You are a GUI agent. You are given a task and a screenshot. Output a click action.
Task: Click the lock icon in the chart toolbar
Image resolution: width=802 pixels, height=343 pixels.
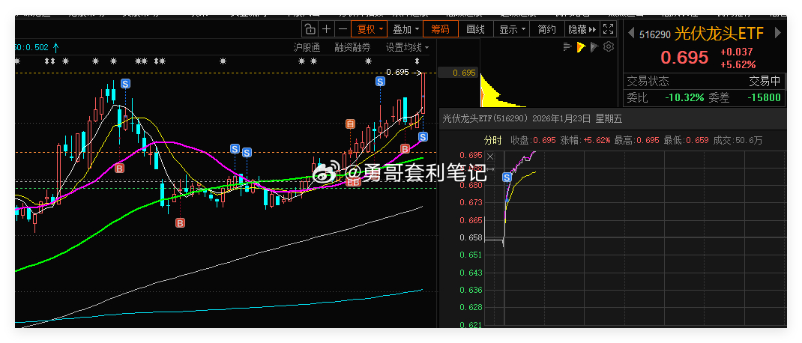[x=309, y=29]
